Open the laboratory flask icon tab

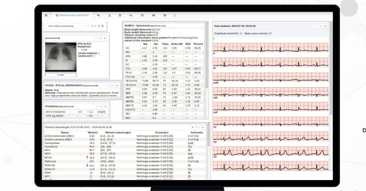coord(109,16)
